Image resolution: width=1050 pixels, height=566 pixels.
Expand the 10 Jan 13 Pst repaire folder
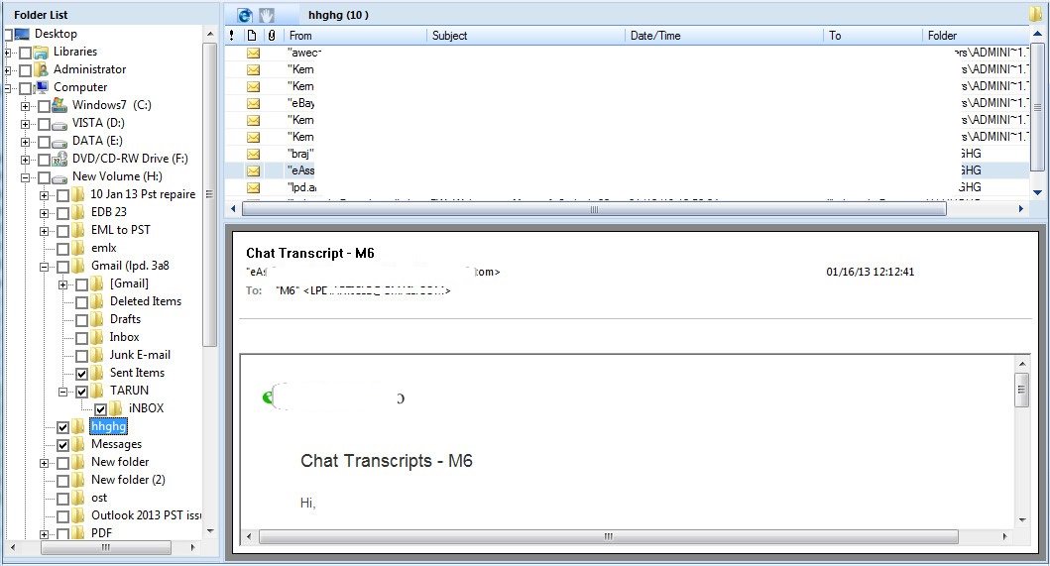(45, 195)
